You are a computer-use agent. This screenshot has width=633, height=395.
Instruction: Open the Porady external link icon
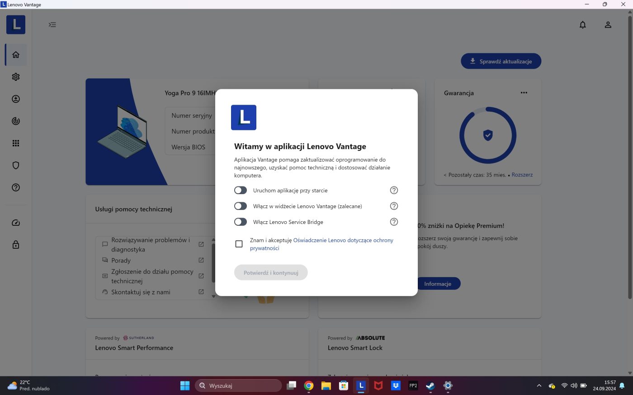(x=201, y=260)
